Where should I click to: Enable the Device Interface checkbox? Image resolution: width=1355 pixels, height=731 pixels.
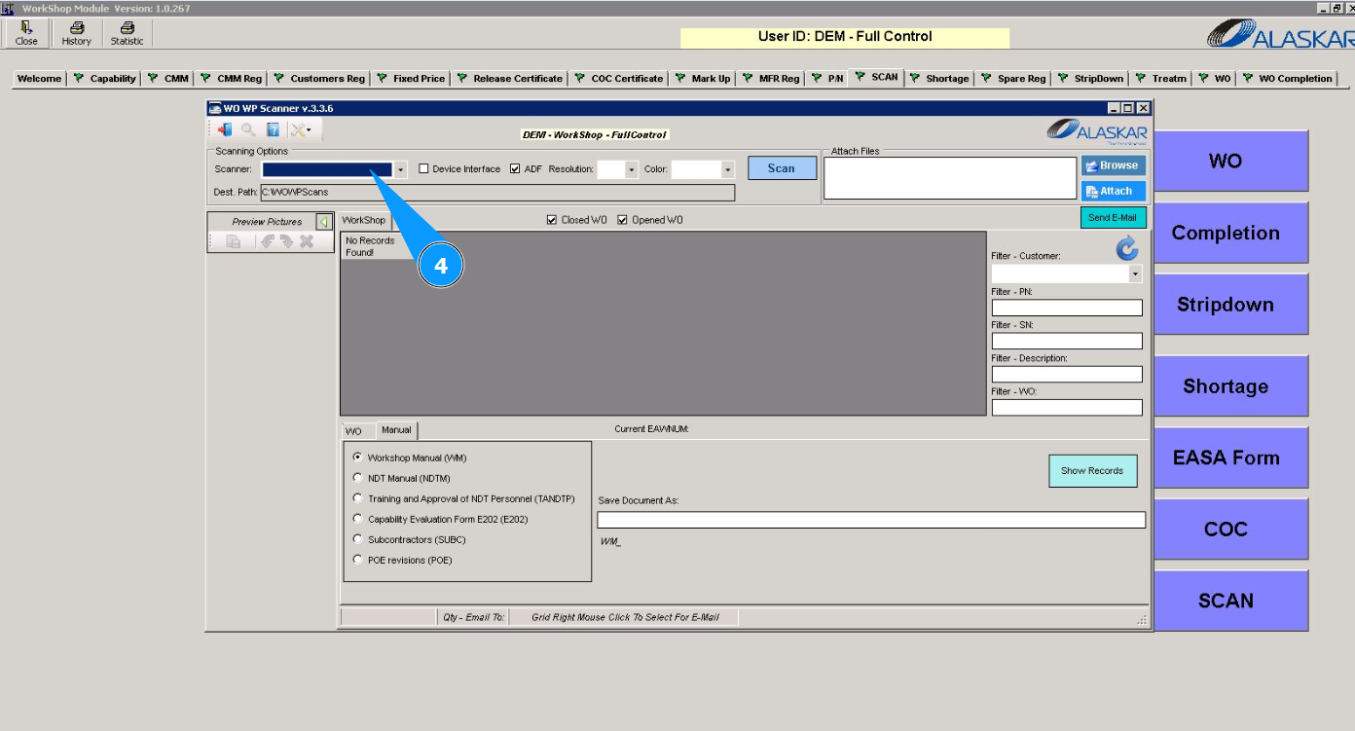click(423, 168)
